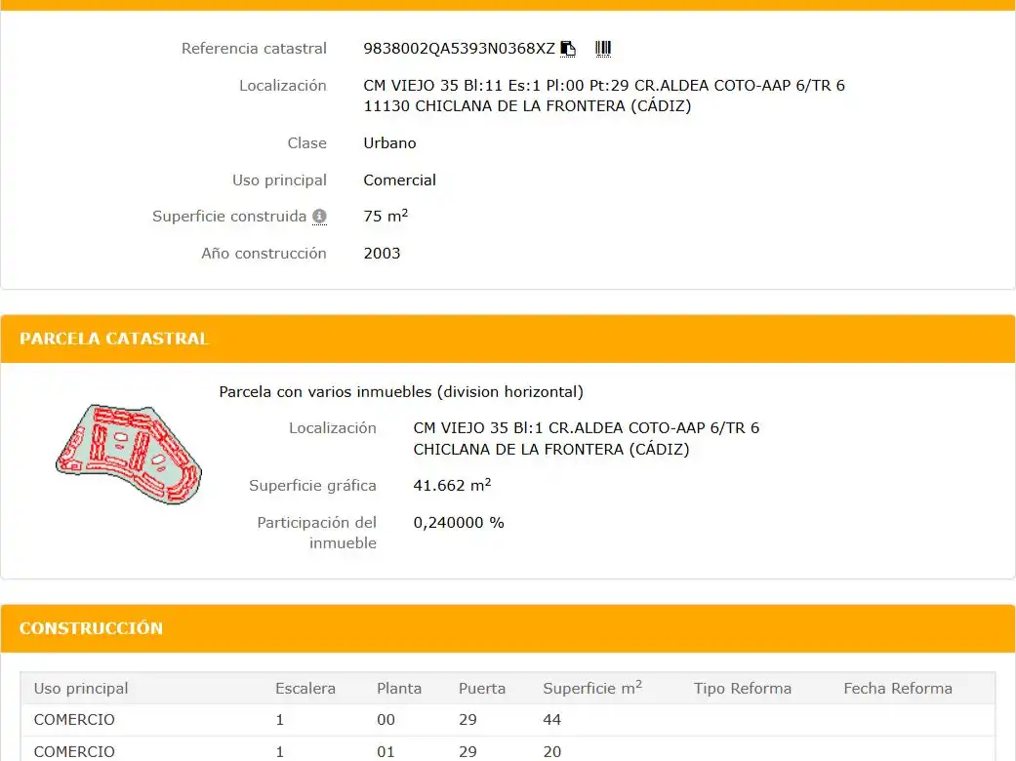The height and width of the screenshot is (761, 1016).
Task: Click info icon next to Superficie construida
Action: (x=319, y=217)
